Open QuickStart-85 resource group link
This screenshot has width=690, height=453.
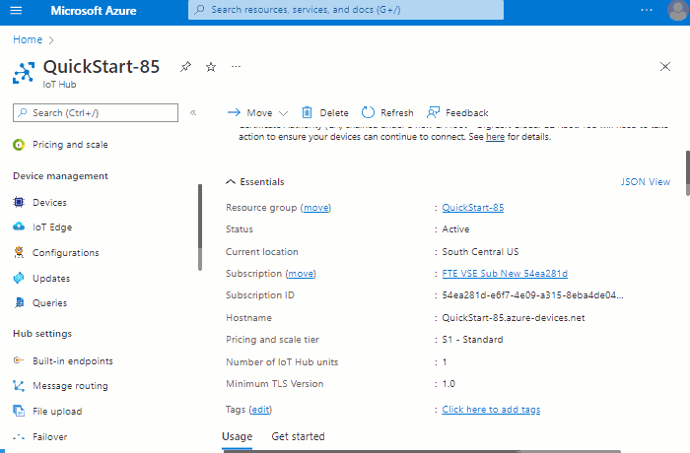(x=472, y=208)
